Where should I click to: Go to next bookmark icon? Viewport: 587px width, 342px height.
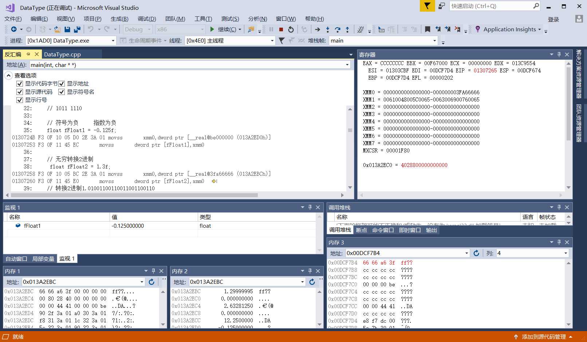coord(448,29)
